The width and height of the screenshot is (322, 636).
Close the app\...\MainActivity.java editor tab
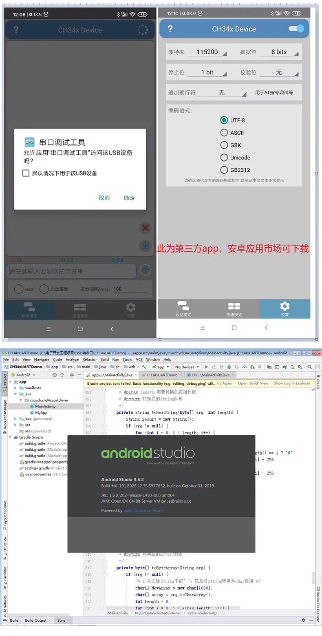click(136, 375)
